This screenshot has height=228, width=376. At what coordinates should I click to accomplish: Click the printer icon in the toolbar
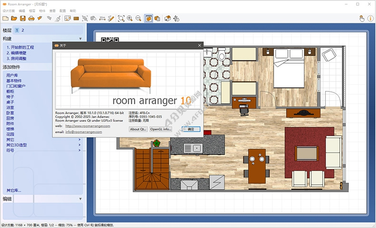[31, 19]
